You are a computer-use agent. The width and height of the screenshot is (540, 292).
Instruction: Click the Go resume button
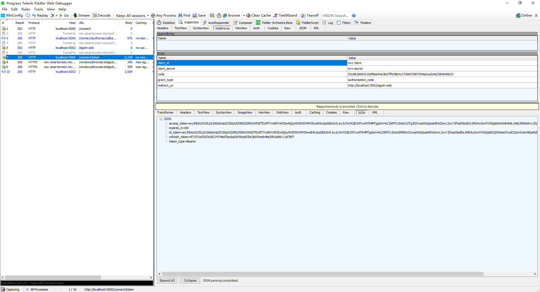pyautogui.click(x=64, y=15)
